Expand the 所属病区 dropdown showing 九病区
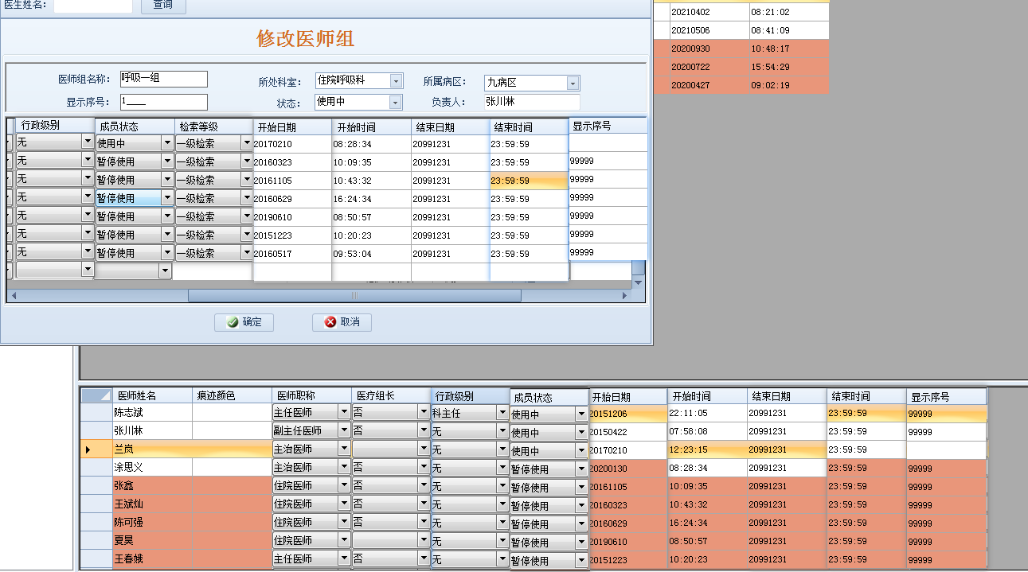The image size is (1028, 572). (573, 83)
